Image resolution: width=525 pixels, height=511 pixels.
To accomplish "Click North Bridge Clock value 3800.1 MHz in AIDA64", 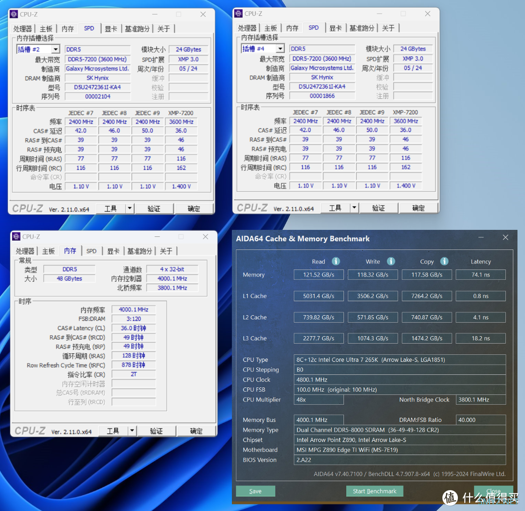I will click(x=481, y=400).
